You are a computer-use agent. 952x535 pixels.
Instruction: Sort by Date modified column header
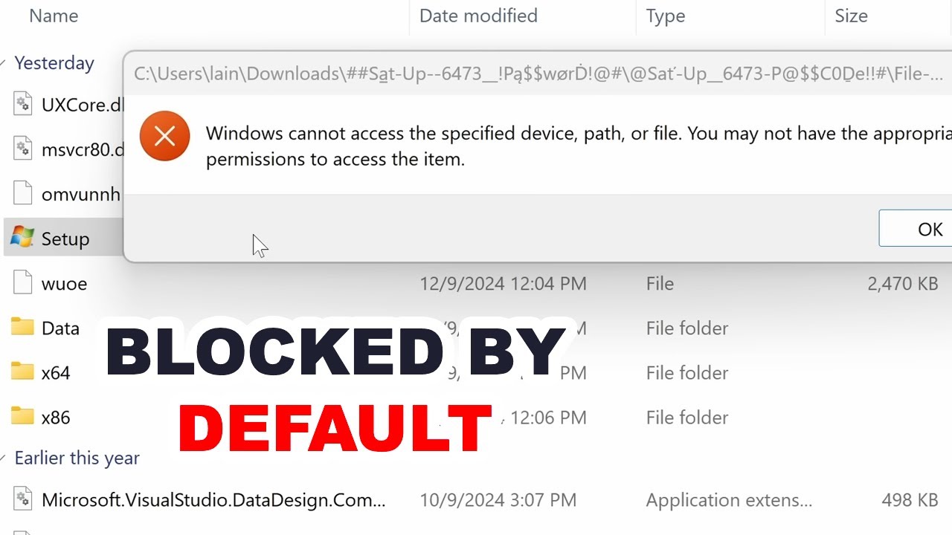(x=478, y=16)
